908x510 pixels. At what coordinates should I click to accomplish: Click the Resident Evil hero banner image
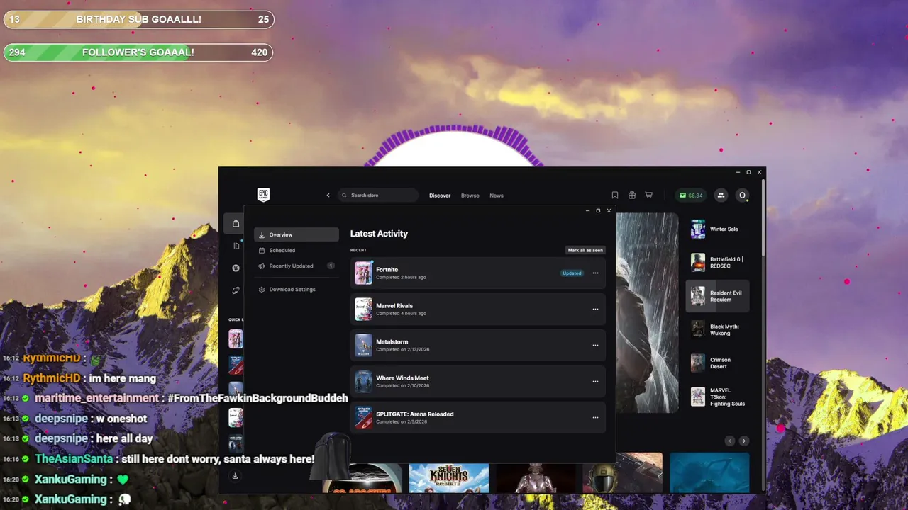point(647,312)
